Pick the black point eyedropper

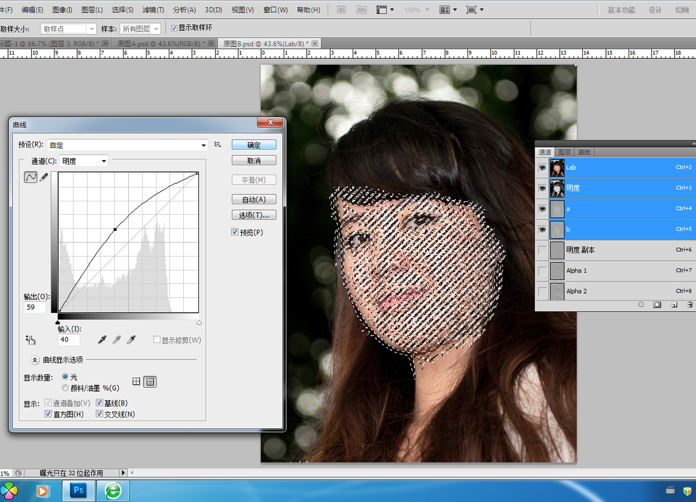[x=103, y=340]
